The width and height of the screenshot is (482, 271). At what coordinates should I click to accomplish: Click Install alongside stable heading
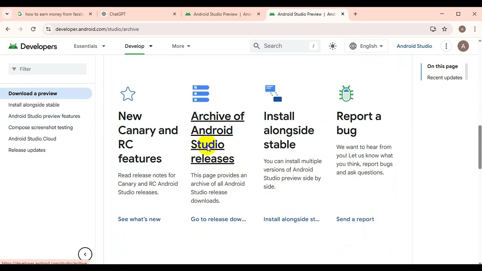pos(289,130)
